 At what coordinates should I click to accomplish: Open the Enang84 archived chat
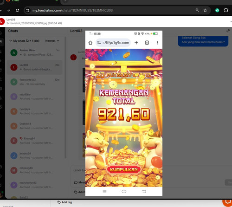click(x=35, y=141)
